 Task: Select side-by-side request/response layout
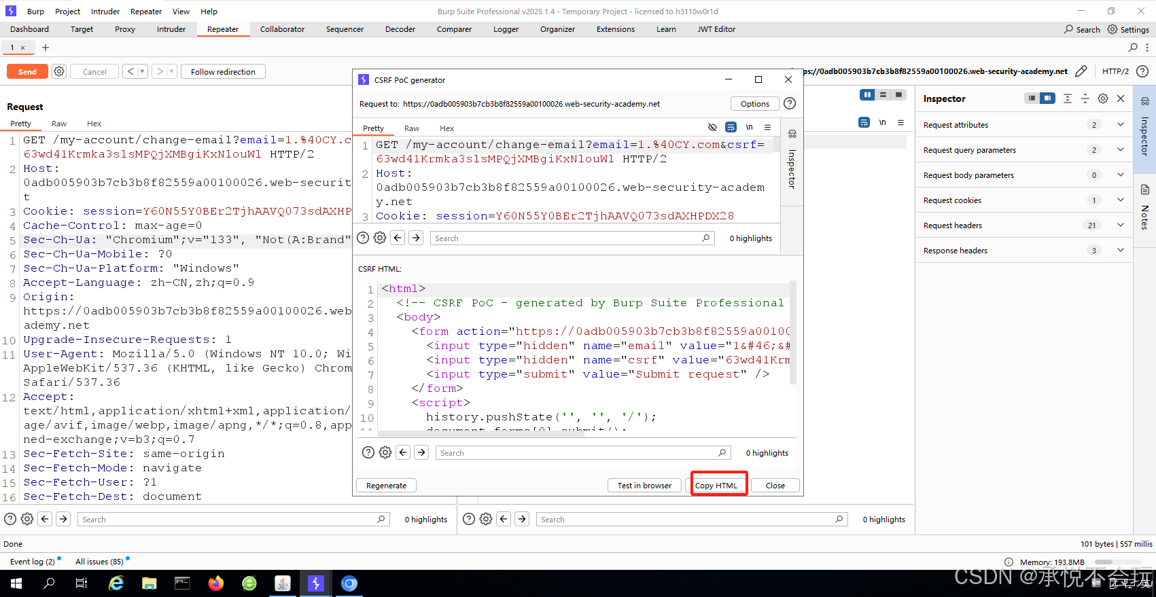pos(867,95)
